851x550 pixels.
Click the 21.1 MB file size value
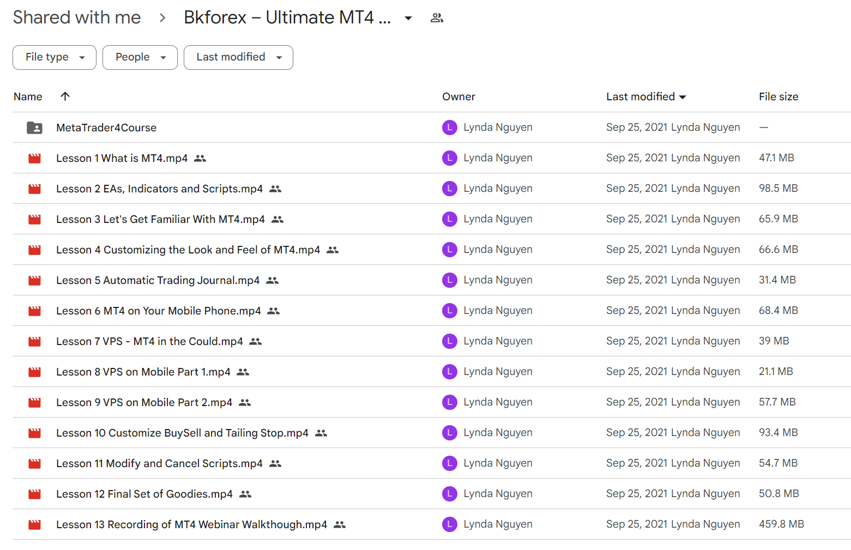tap(776, 371)
